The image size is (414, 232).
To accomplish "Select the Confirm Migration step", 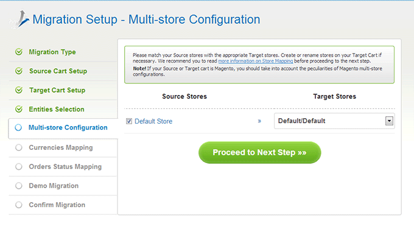I will [x=57, y=205].
